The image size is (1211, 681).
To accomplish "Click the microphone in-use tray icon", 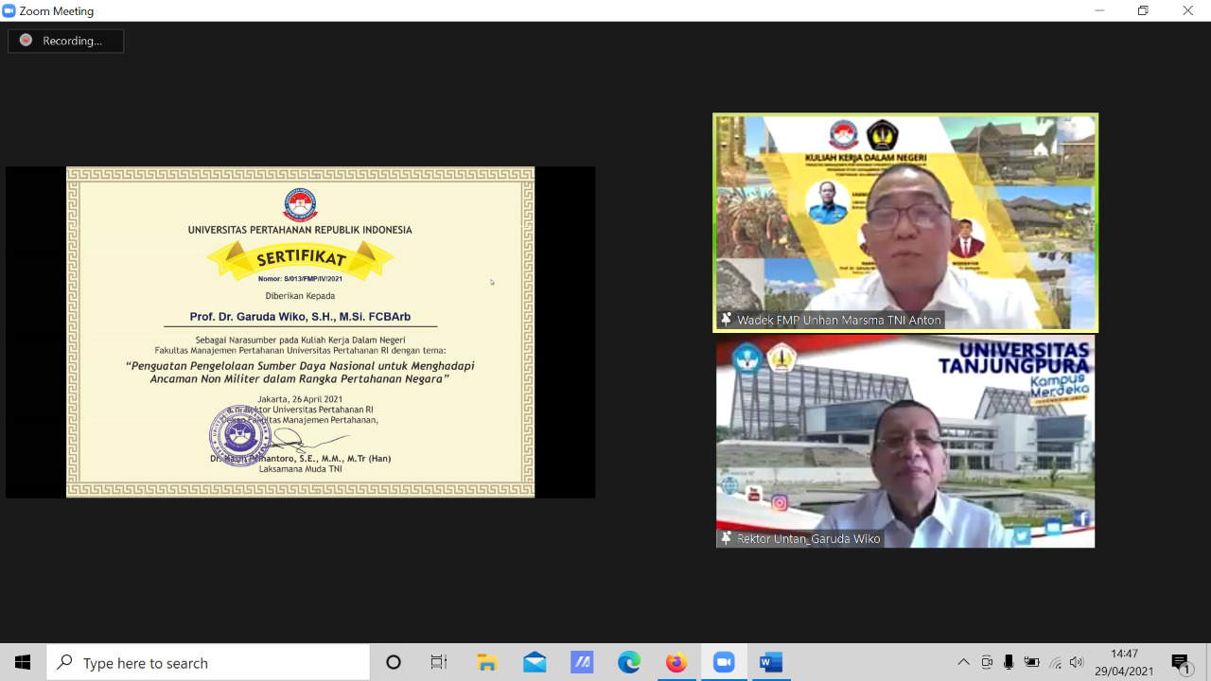I will [1009, 663].
